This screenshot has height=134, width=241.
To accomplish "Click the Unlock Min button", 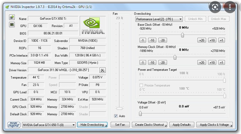I will click(195, 19).
